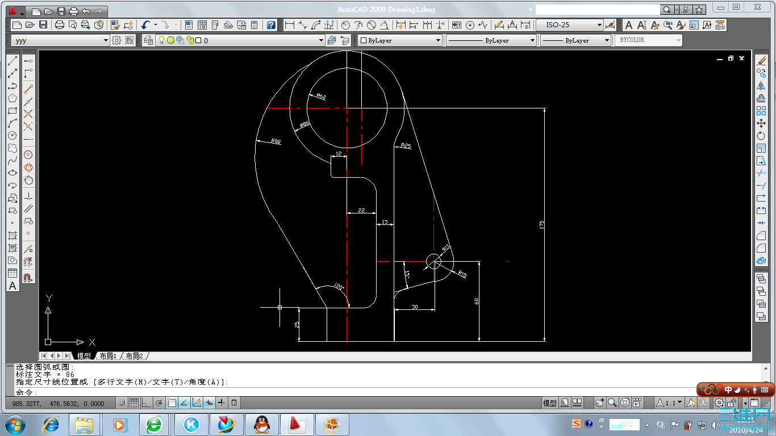Start the Diameter dimension tool
776x436 pixels.
point(372,25)
